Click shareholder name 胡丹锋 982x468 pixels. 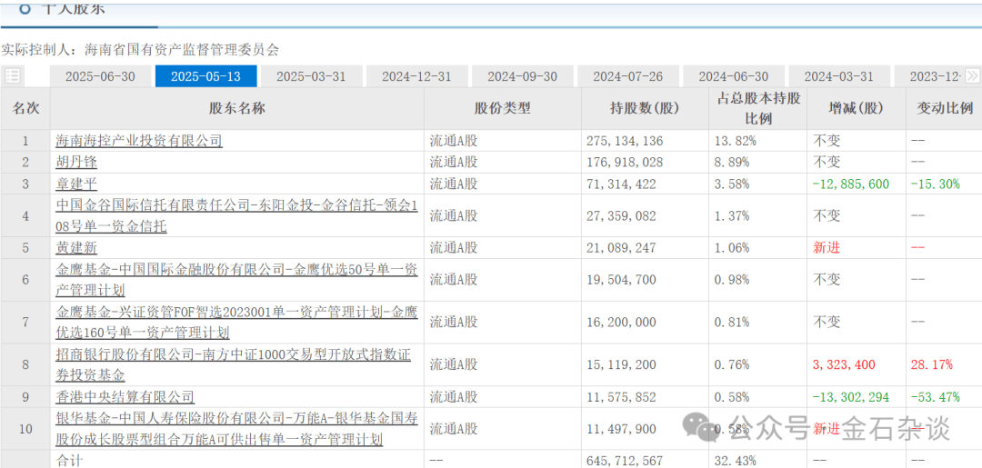click(x=76, y=162)
